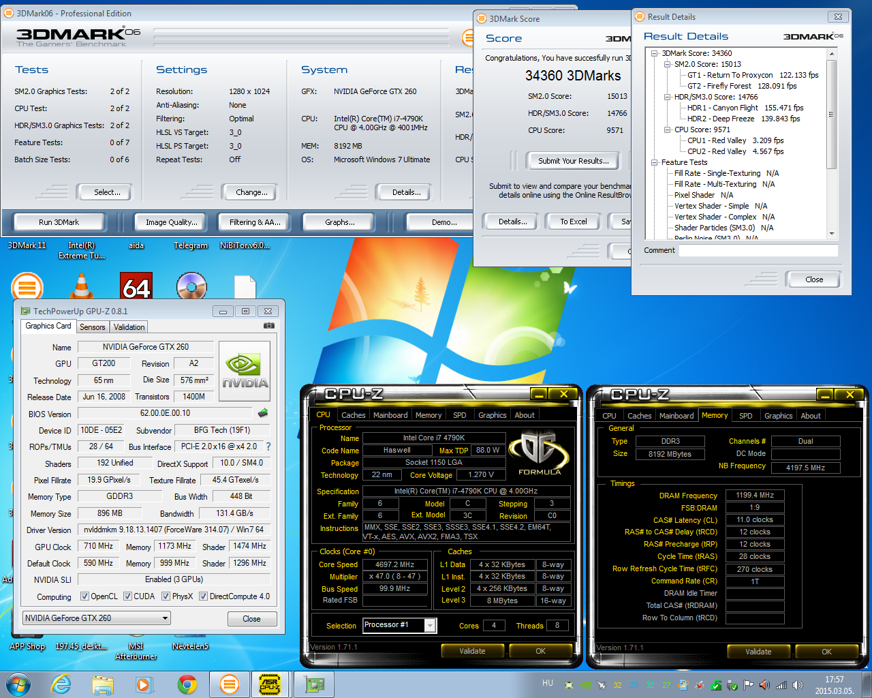Open the Processor #1 selection dropdown
The width and height of the screenshot is (872, 698).
[x=400, y=625]
